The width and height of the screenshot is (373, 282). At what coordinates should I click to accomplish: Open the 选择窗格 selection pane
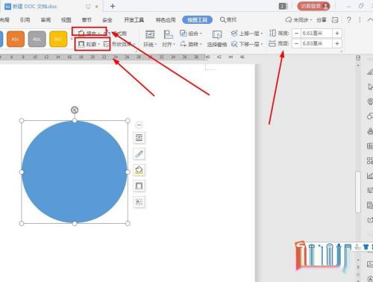pos(217,39)
